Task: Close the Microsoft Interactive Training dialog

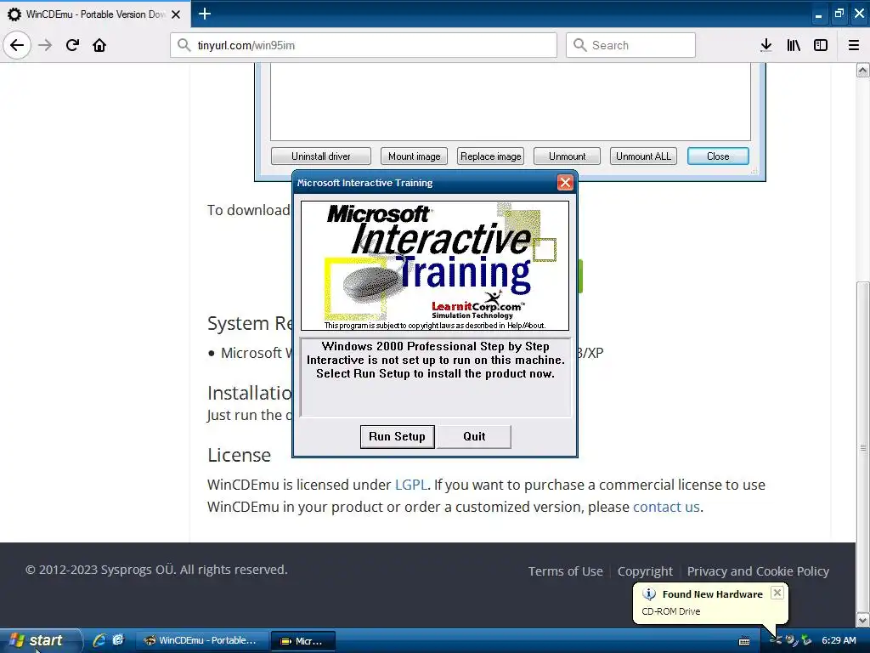Action: 565,183
